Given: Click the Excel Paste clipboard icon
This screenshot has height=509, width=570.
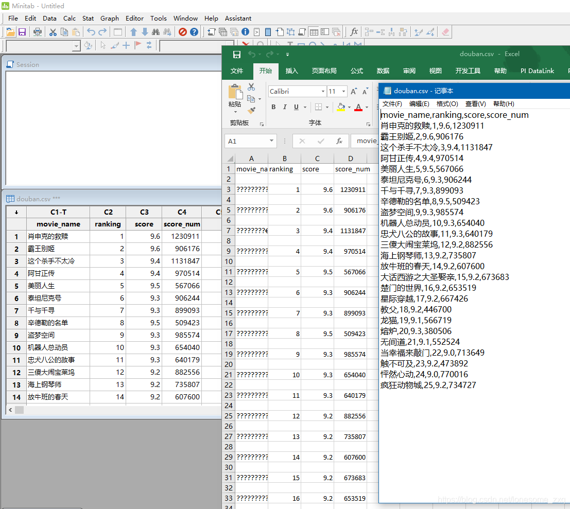Looking at the screenshot, I should 235,92.
